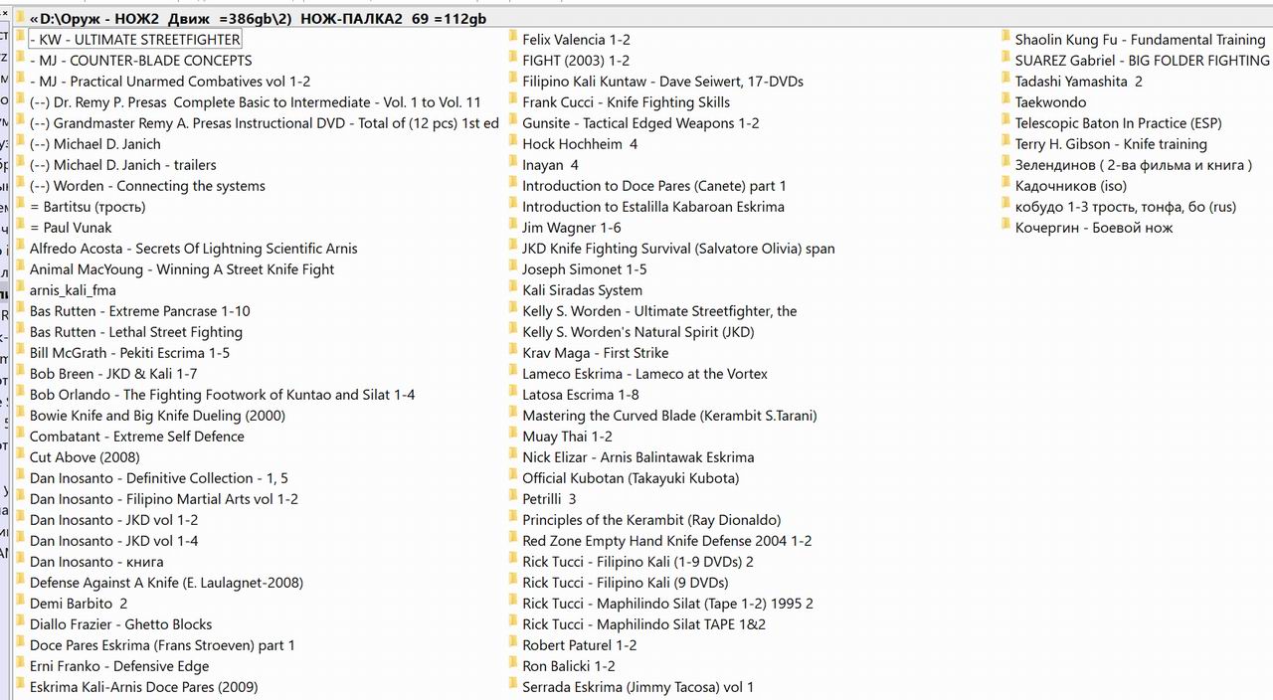Screen dimensions: 1273x700
Task: Click folder icon beside Ron Balicki 1-2
Action: pos(512,665)
